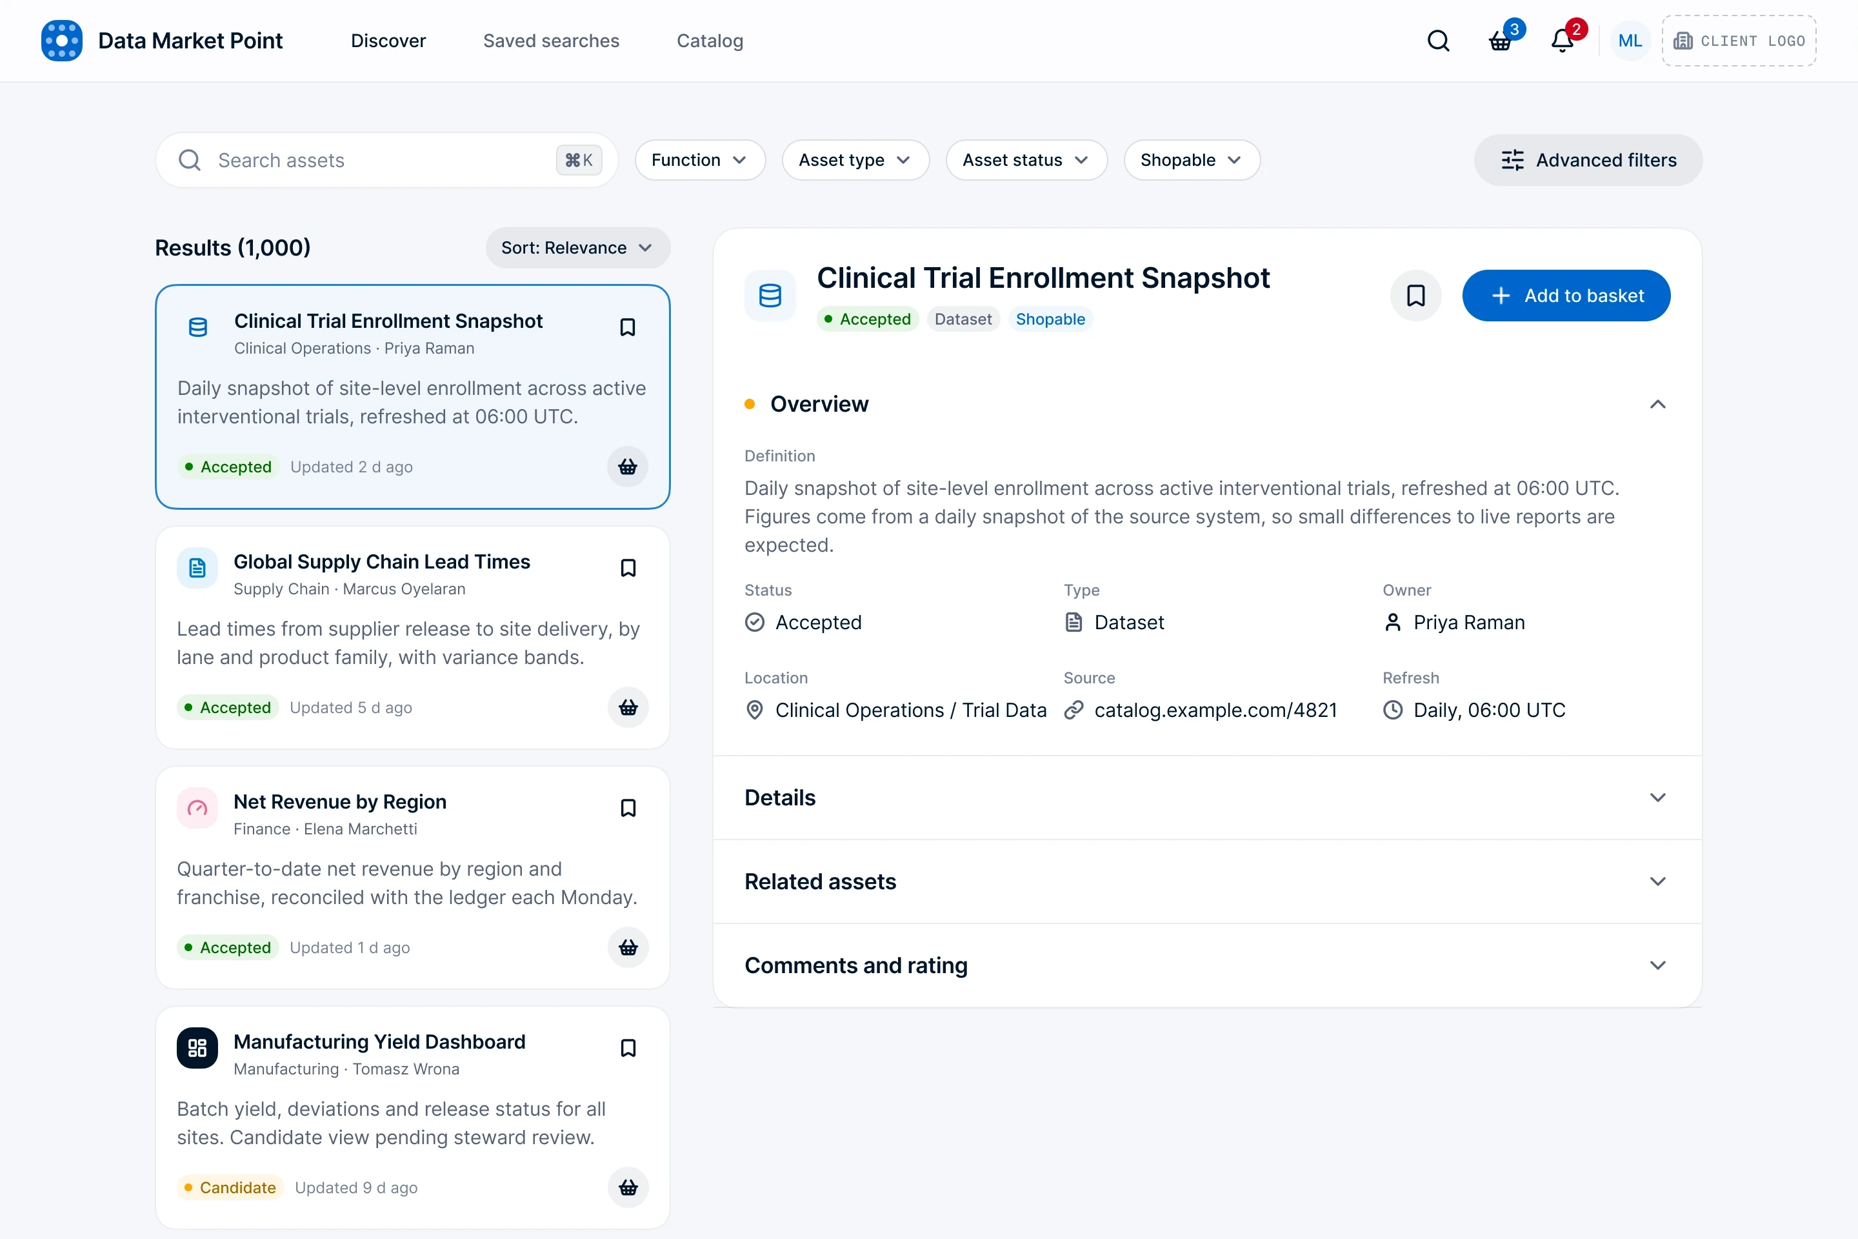This screenshot has height=1239, width=1858.
Task: Open the Asset type filter dropdown
Action: point(855,161)
